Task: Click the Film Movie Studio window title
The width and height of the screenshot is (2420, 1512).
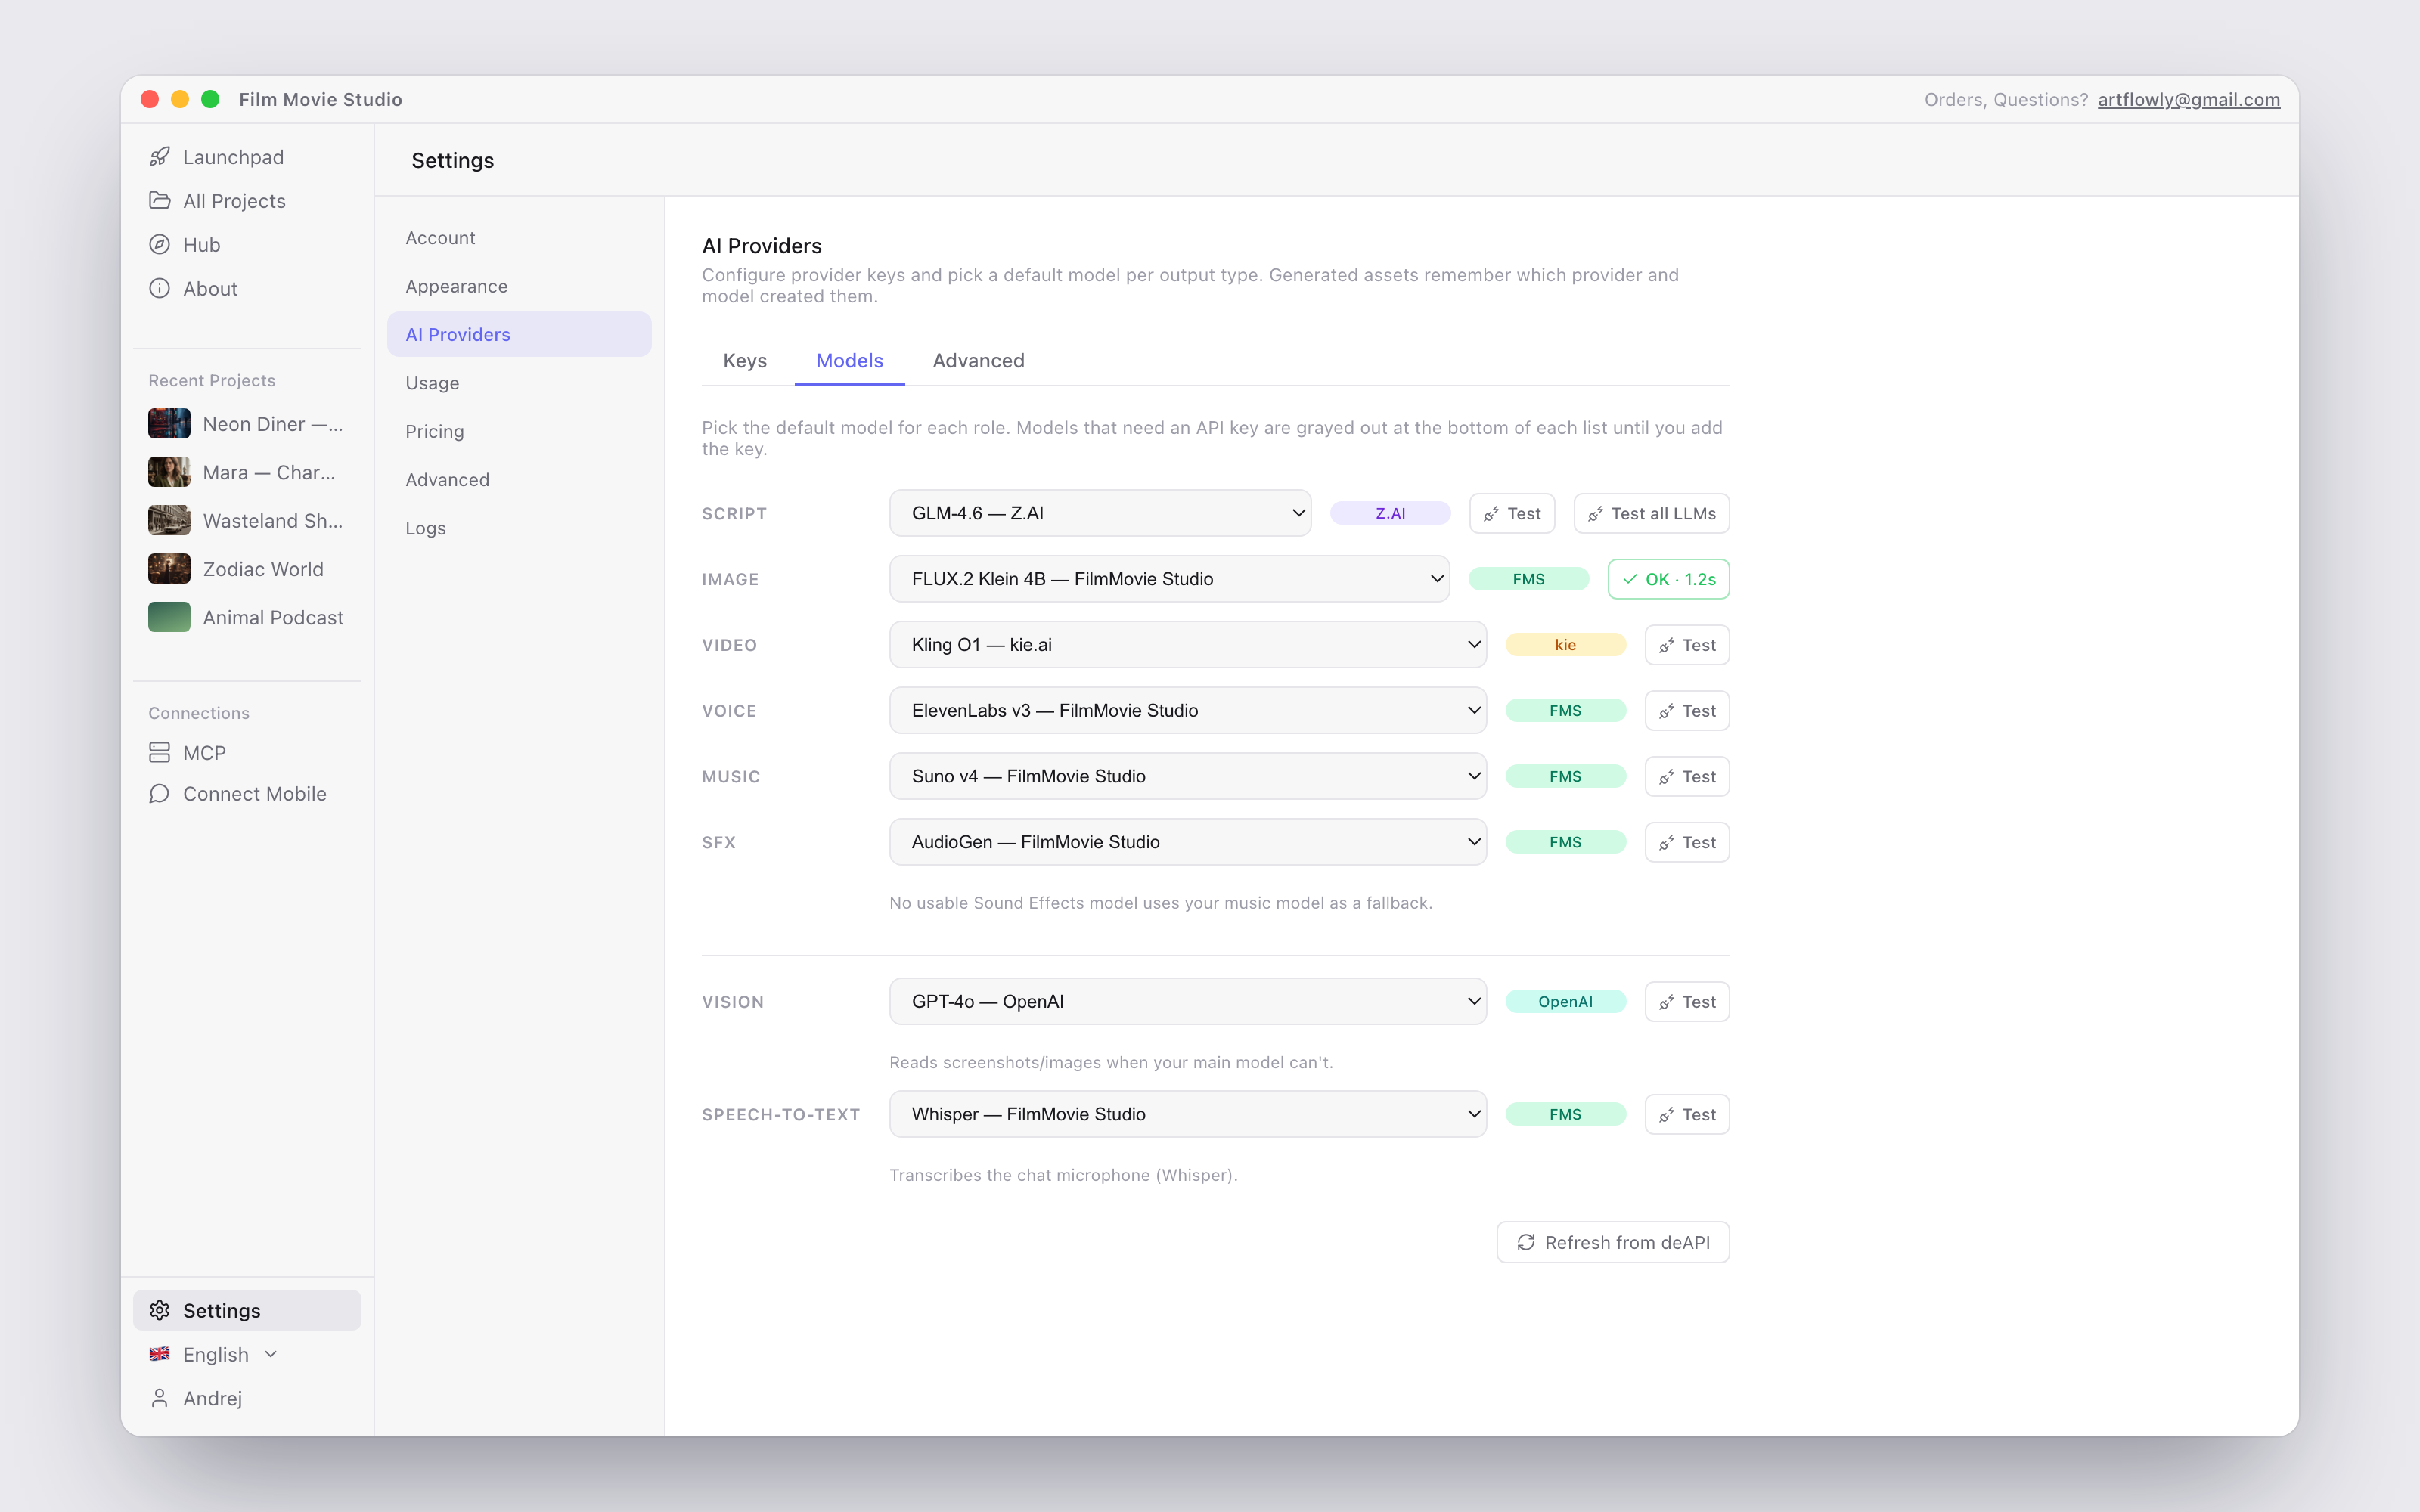Action: click(x=320, y=99)
